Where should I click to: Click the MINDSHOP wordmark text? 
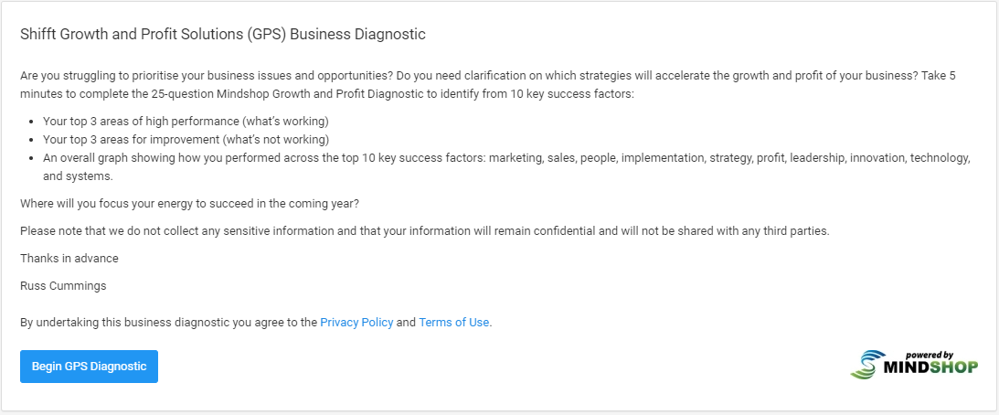tap(930, 367)
